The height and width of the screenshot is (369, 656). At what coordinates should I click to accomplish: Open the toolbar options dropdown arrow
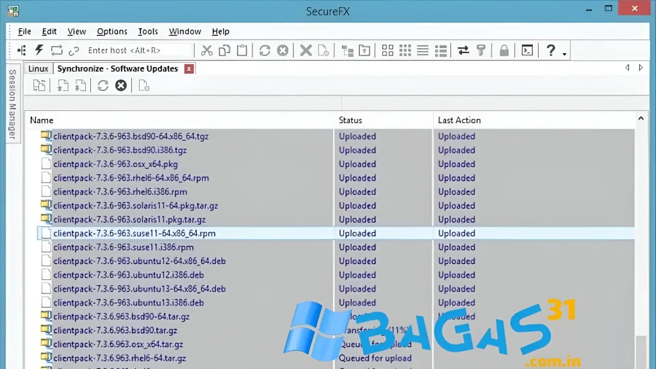564,54
